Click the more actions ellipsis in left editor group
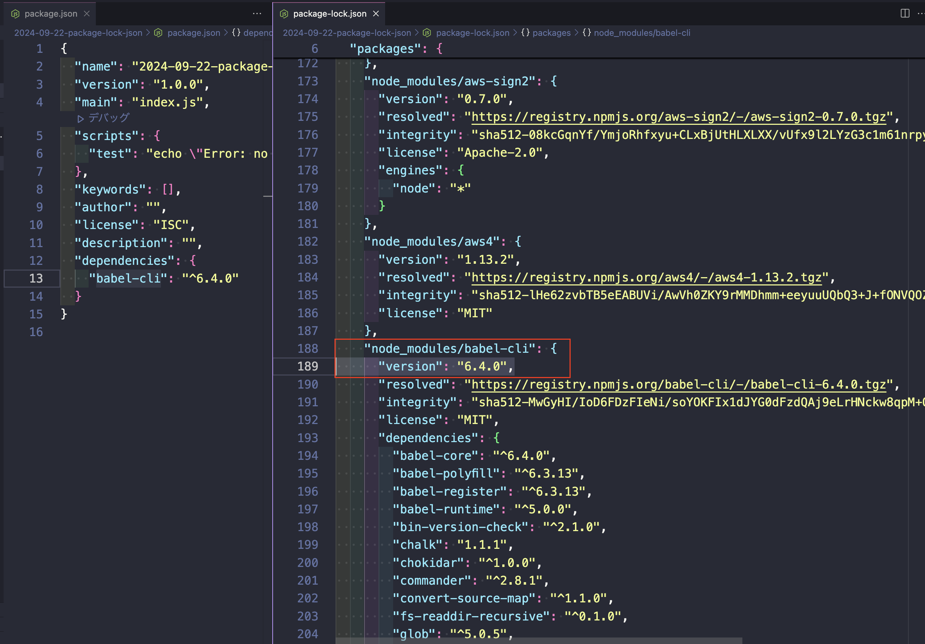Image resolution: width=925 pixels, height=644 pixels. point(257,13)
